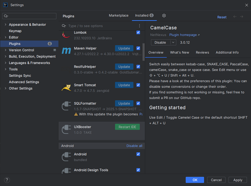Expand the Appearance & Behavior tree node
The width and height of the screenshot is (251, 186).
tap(5, 24)
